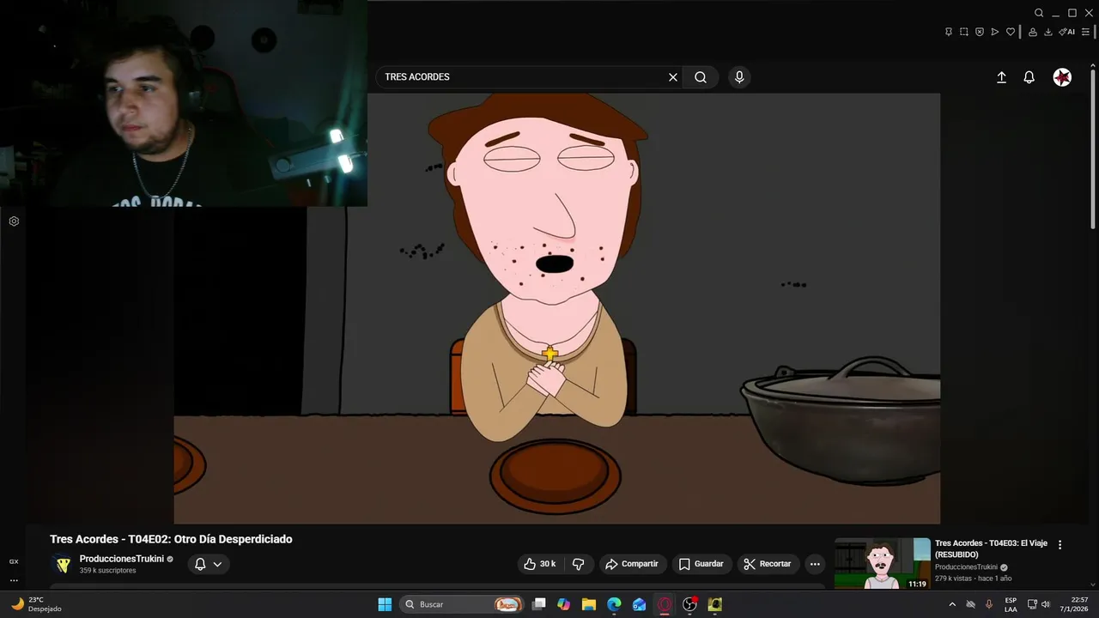
Task: Open Microsoft Edge from the taskbar
Action: click(614, 604)
